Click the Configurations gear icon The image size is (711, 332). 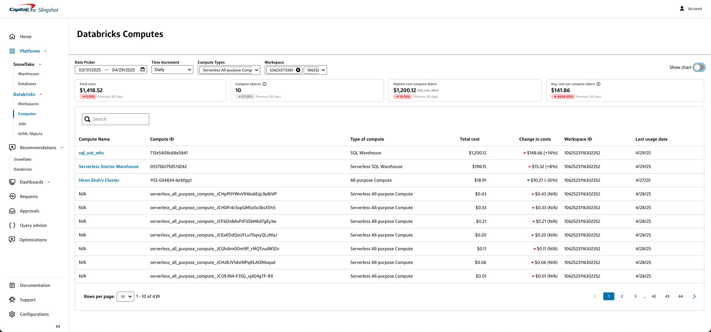pos(12,314)
